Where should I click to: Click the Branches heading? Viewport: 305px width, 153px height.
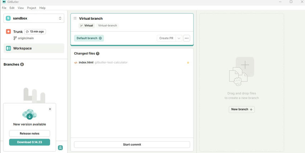point(11,64)
